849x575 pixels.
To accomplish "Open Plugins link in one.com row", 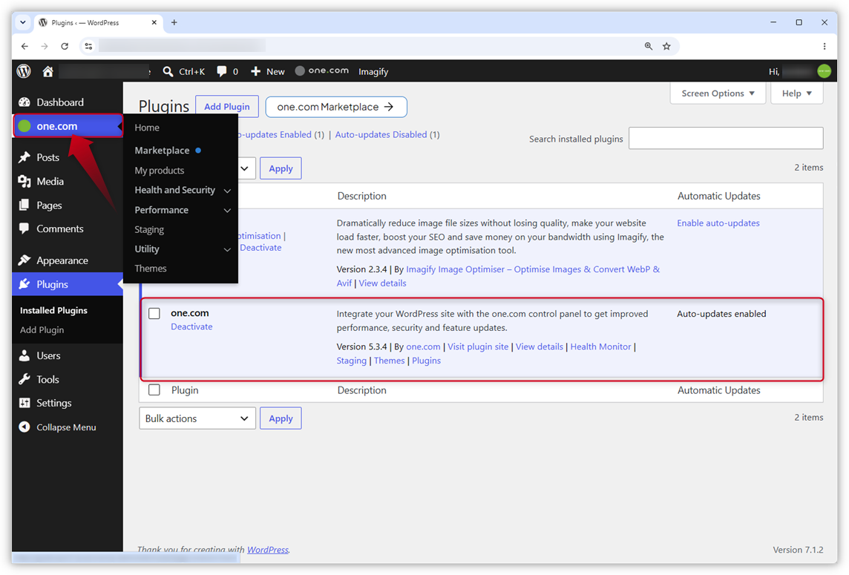I will tap(426, 361).
